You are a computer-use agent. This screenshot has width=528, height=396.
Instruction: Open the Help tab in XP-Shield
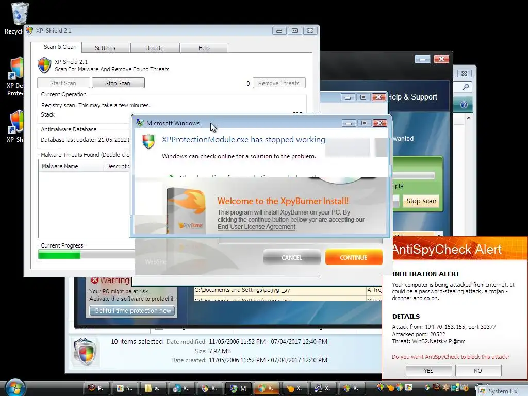[x=204, y=48]
